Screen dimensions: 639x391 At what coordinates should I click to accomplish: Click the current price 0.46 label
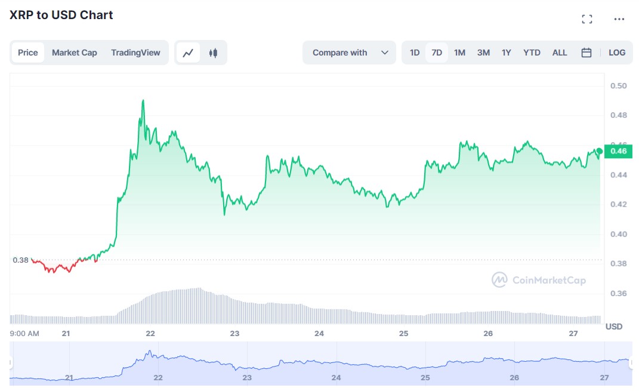[619, 152]
